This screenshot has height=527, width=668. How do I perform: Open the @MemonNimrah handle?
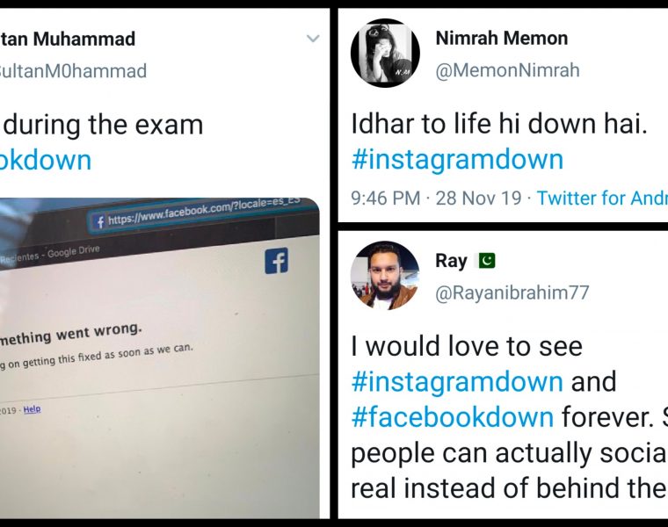(507, 70)
